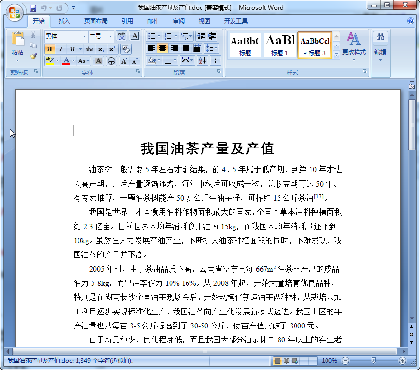Apply italic formatting

pyautogui.click(x=60, y=49)
